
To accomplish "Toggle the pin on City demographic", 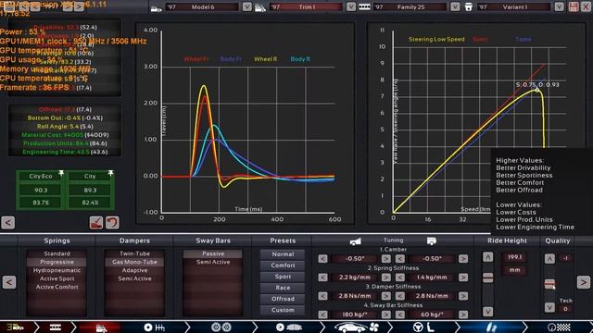I will [110, 173].
